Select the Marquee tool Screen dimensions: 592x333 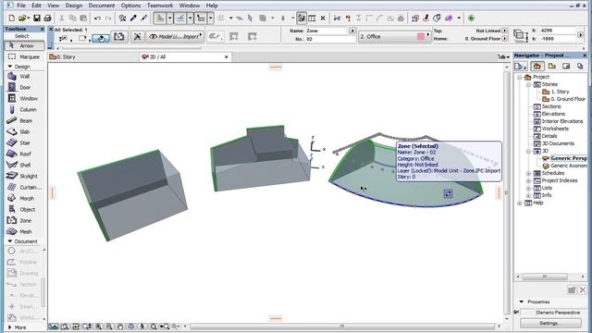click(x=24, y=56)
